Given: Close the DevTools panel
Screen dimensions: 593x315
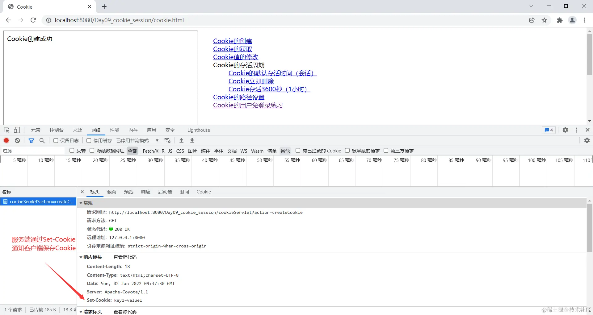Looking at the screenshot, I should (587, 130).
